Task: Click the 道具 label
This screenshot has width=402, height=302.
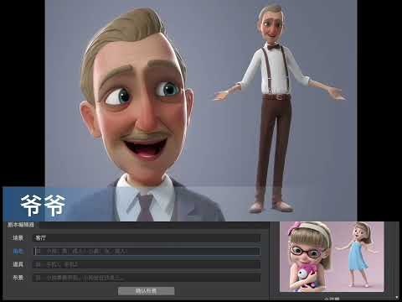Action: coord(18,264)
